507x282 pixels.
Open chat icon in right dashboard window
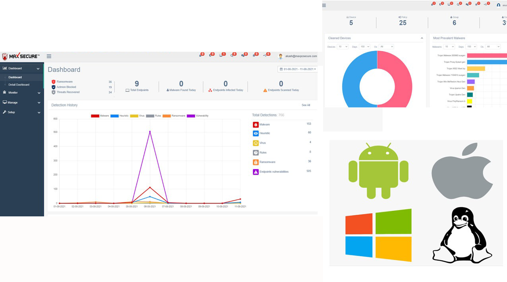468,4
